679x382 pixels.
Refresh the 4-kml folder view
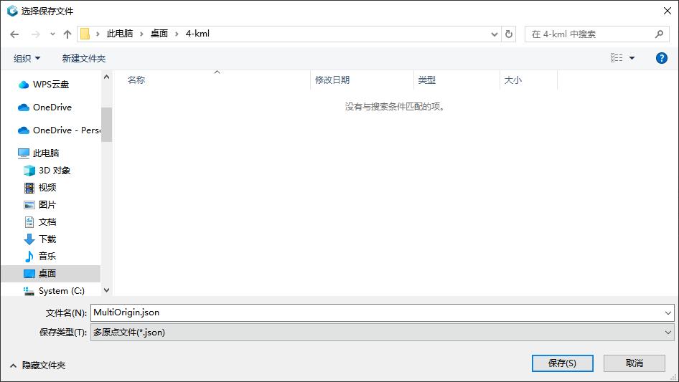pos(509,34)
